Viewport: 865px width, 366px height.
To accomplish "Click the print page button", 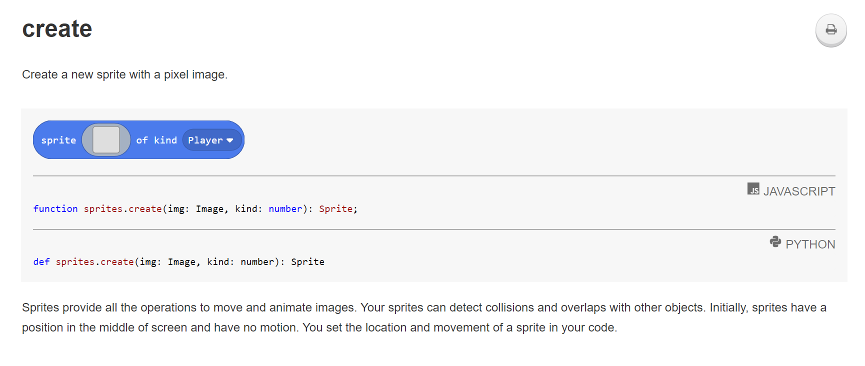I will click(831, 30).
